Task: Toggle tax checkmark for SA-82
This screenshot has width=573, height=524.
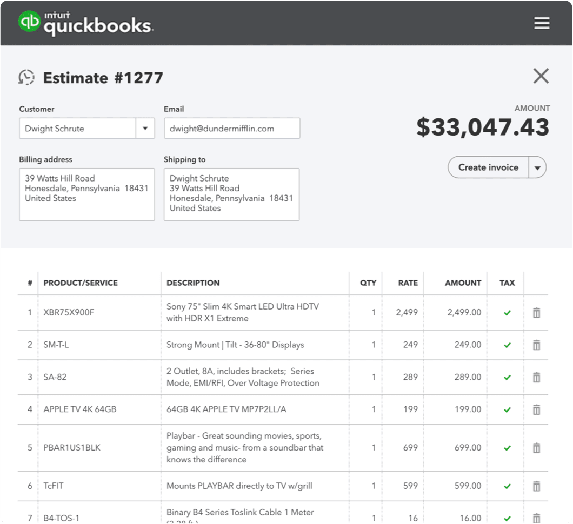Action: click(x=507, y=378)
